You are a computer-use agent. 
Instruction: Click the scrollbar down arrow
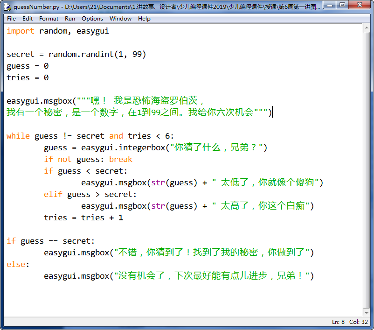coord(367,313)
